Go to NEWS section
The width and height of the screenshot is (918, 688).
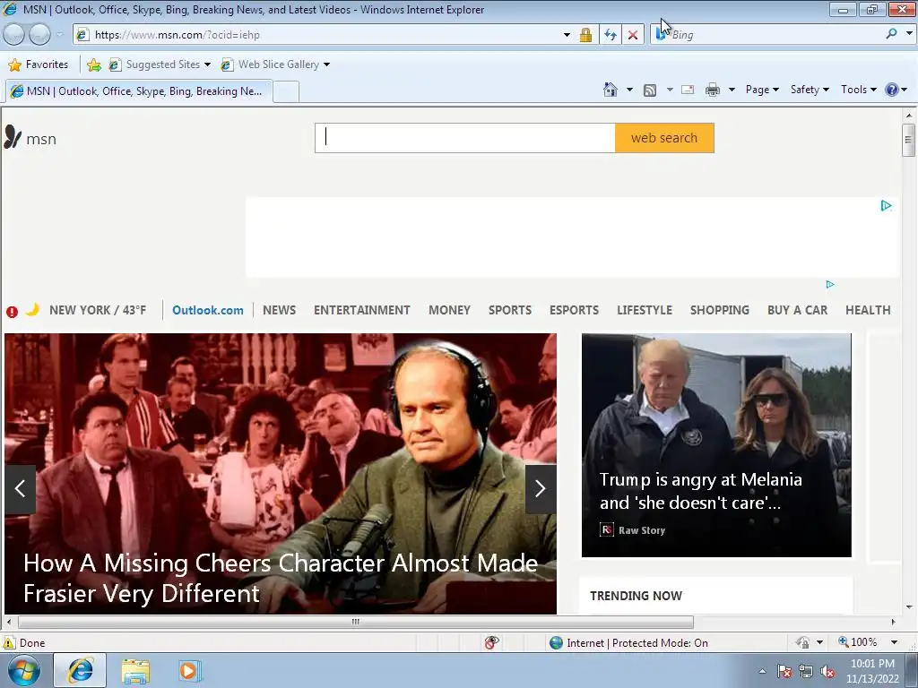(280, 310)
